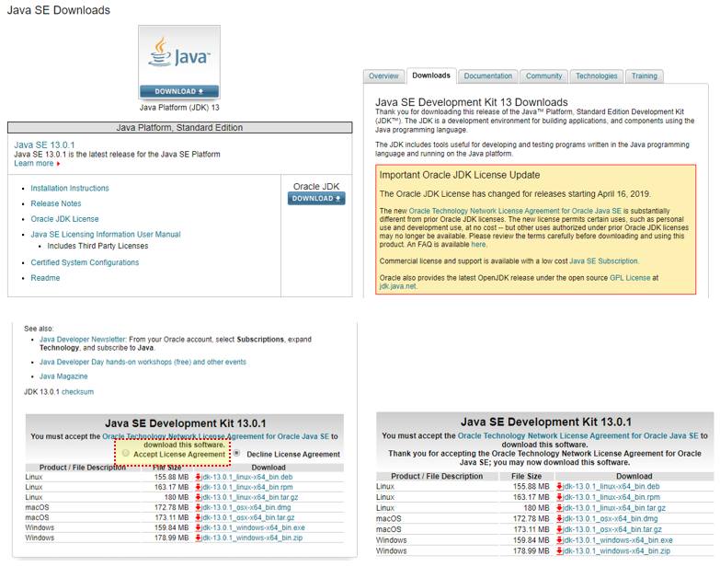Switch to the Training tab
The height and width of the screenshot is (567, 720).
pyautogui.click(x=645, y=76)
